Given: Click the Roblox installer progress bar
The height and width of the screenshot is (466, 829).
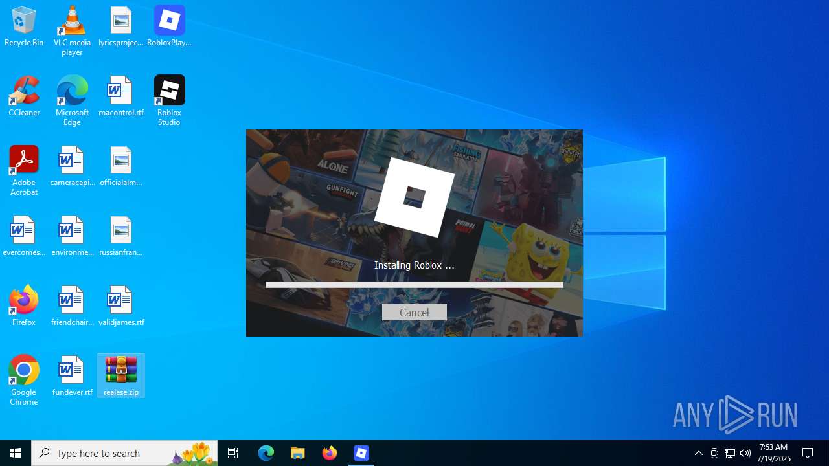Looking at the screenshot, I should tap(414, 285).
